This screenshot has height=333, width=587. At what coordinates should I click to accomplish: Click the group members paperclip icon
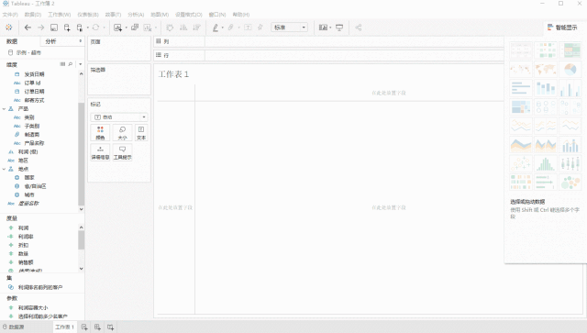click(x=231, y=28)
